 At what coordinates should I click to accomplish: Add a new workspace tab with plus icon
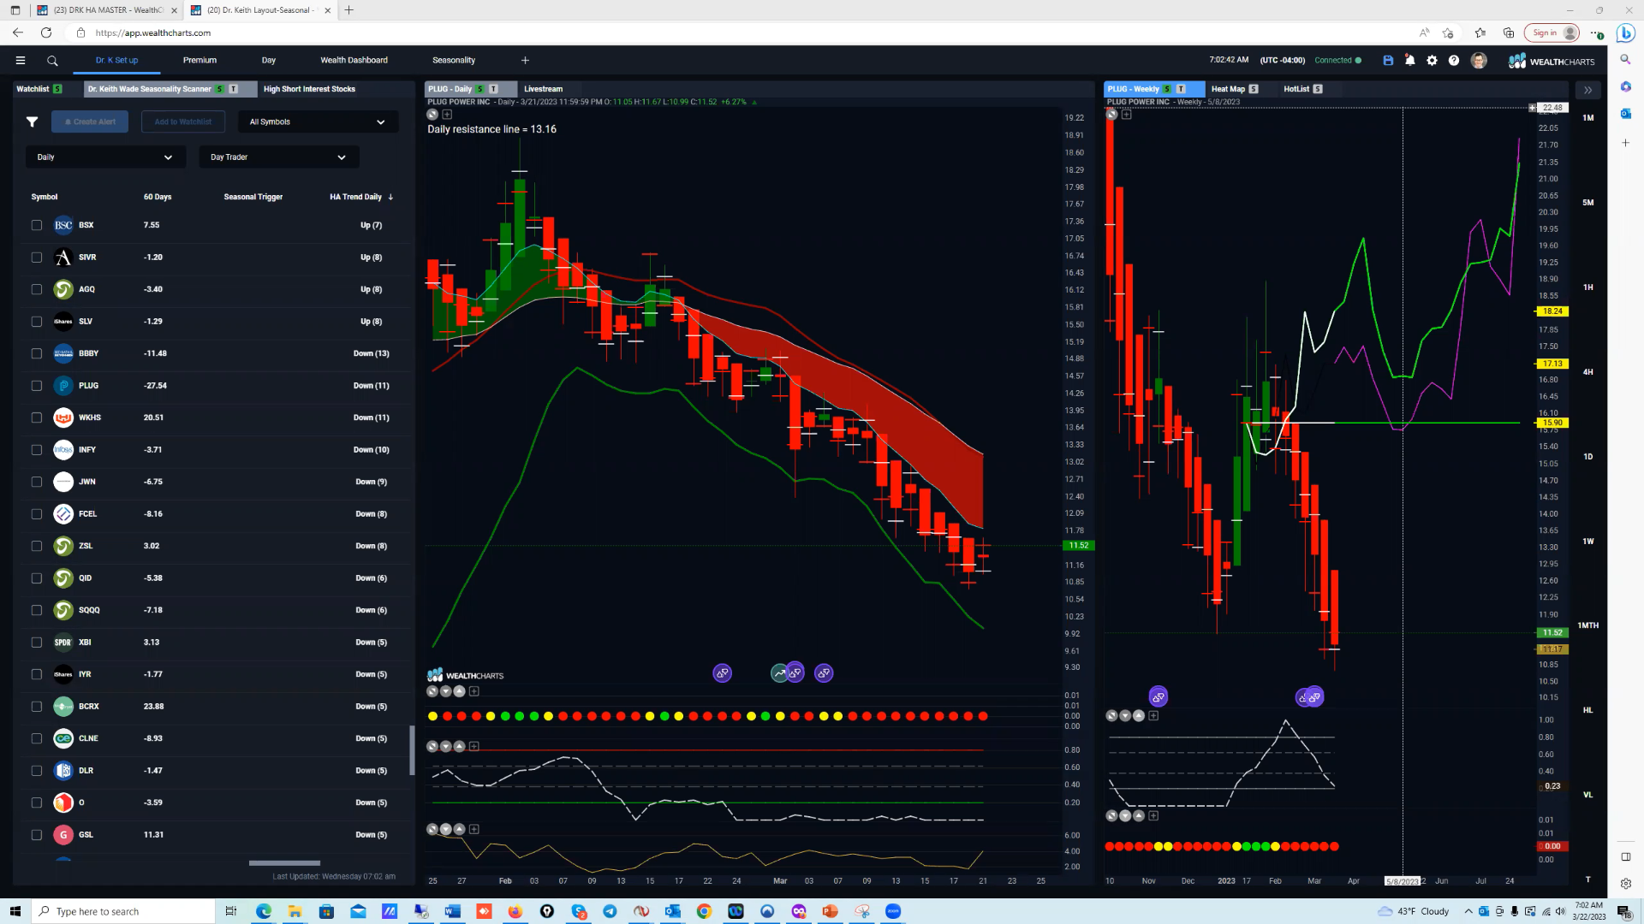coord(525,61)
